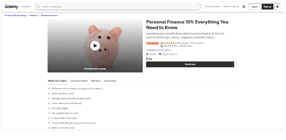Click the star rating icons
Image resolution: width=286 pixels, height=140 pixels.
169,43
